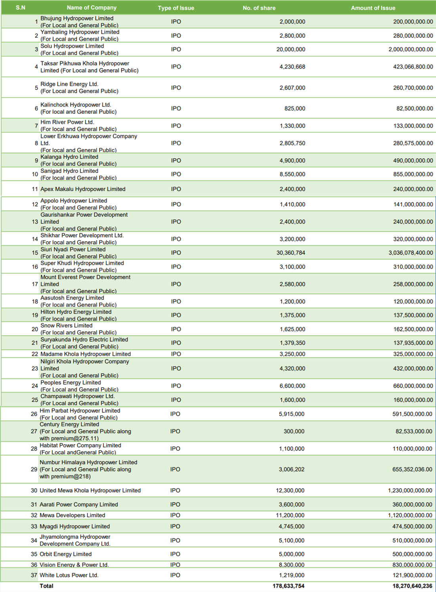The width and height of the screenshot is (436, 592).
Task: Select the Orbit Energy Limited amount 500,000,000.00
Action: click(412, 554)
